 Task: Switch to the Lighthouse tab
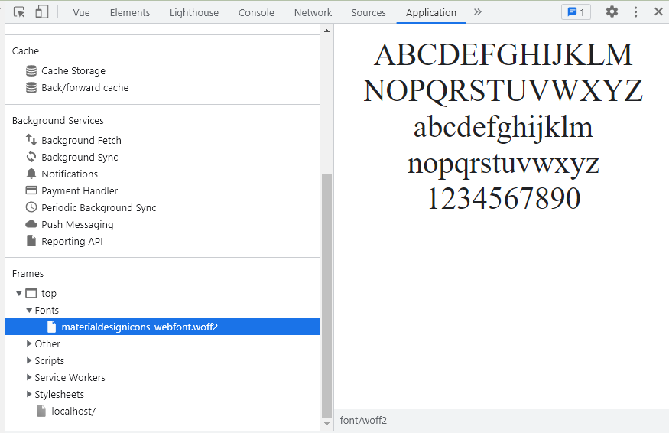194,13
